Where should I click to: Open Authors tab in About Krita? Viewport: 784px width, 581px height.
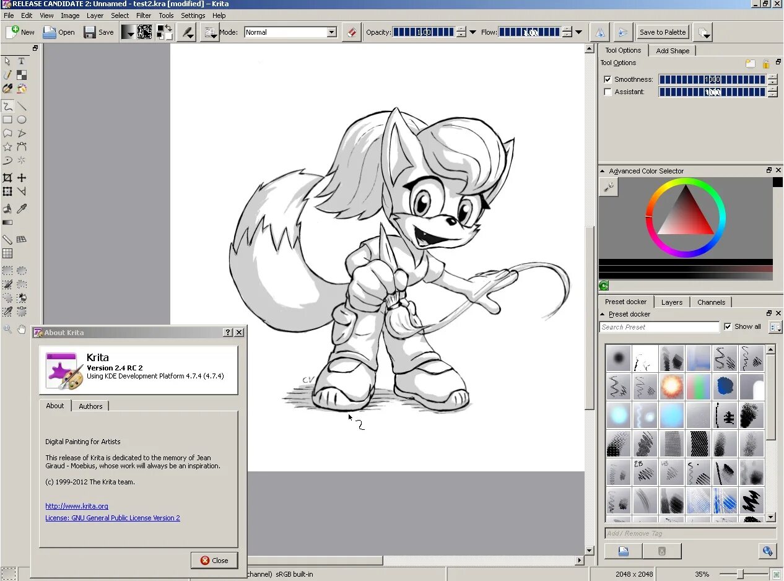pos(90,406)
